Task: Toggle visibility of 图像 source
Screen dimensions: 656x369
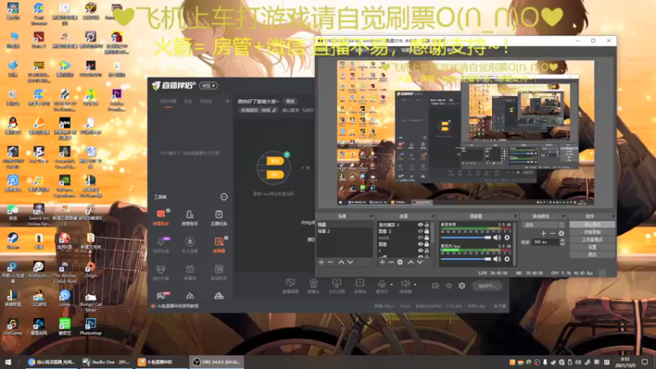Action: (x=421, y=244)
